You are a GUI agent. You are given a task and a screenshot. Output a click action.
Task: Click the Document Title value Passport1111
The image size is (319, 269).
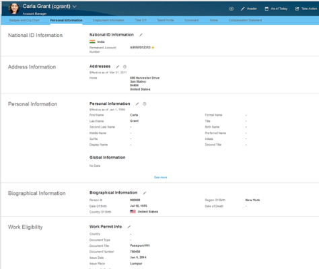(140, 245)
